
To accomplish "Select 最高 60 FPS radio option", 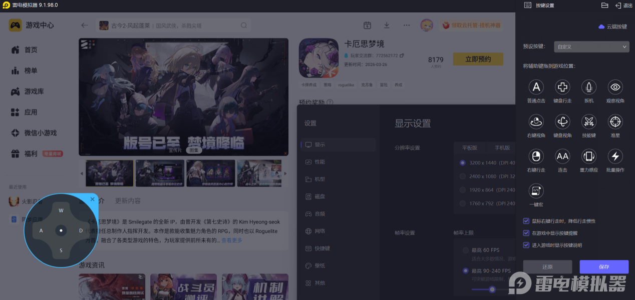I will [466, 250].
